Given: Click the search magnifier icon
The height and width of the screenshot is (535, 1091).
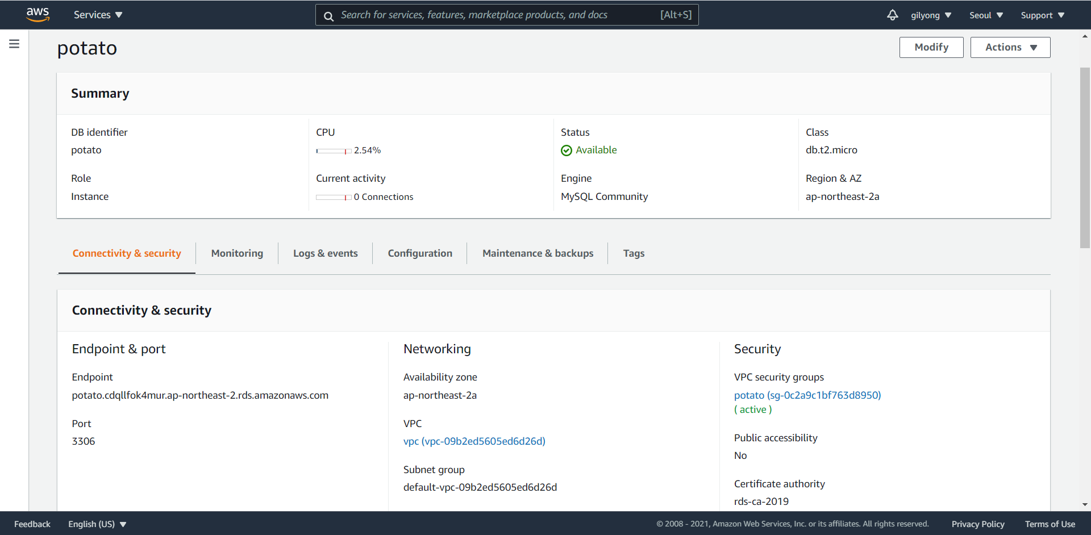Looking at the screenshot, I should coord(328,16).
